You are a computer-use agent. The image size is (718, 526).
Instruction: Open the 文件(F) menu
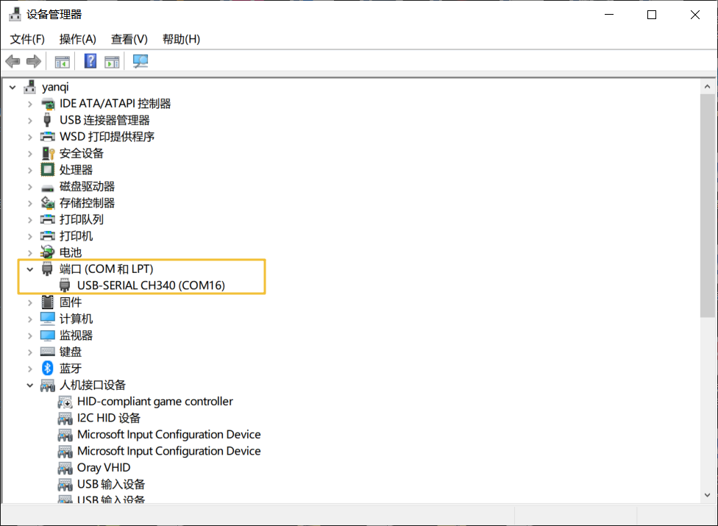click(27, 39)
